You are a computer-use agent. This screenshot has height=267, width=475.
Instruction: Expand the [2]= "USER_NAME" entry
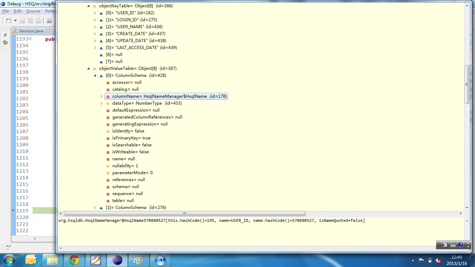(x=95, y=27)
